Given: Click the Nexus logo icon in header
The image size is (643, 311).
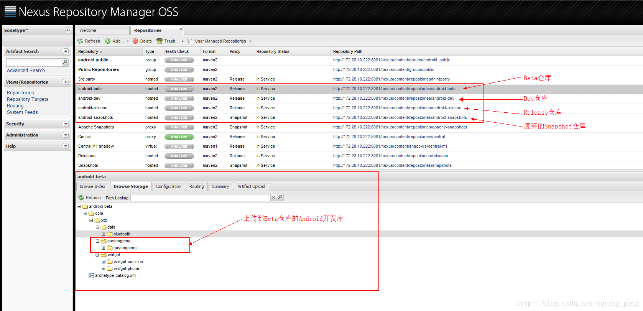Looking at the screenshot, I should click(x=10, y=12).
